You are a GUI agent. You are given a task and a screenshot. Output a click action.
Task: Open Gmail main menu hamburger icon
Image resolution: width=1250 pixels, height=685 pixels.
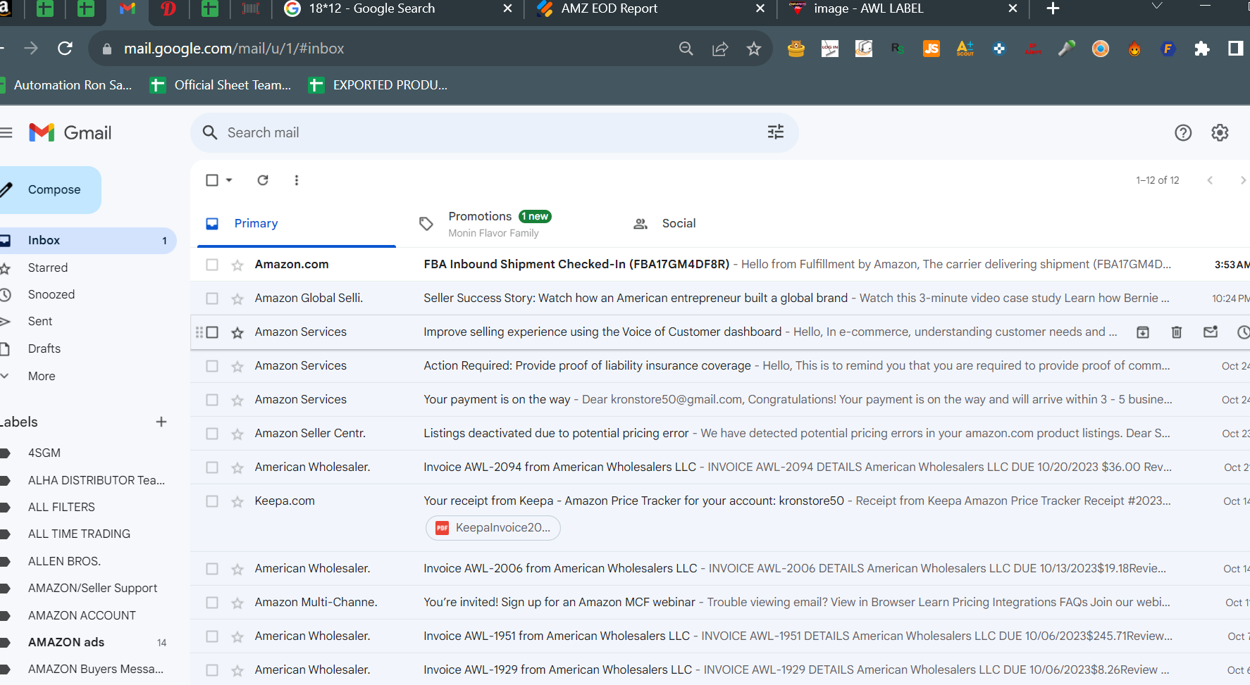point(6,132)
